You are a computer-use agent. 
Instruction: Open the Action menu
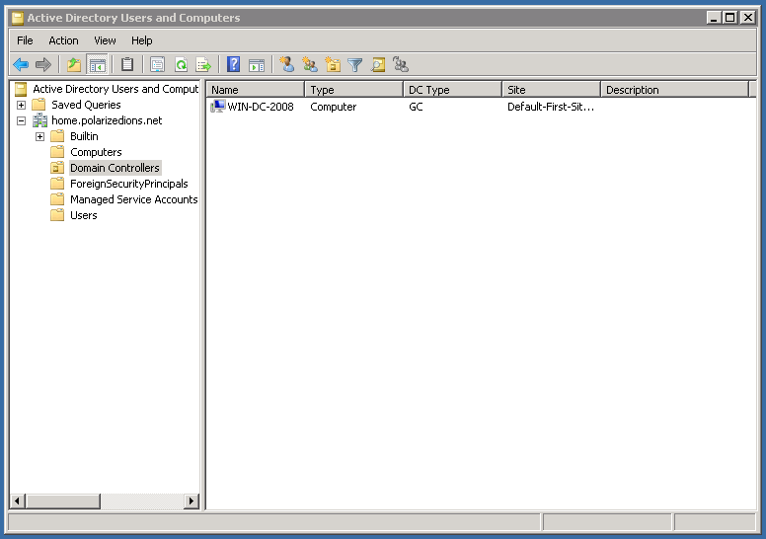tap(63, 40)
